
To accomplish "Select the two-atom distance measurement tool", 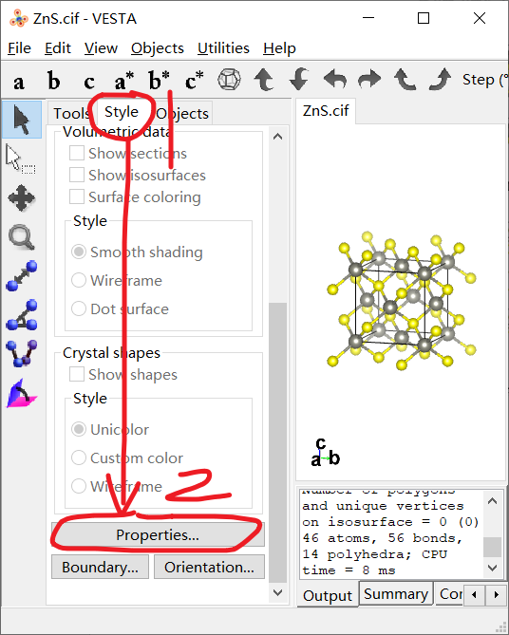I will click(22, 276).
